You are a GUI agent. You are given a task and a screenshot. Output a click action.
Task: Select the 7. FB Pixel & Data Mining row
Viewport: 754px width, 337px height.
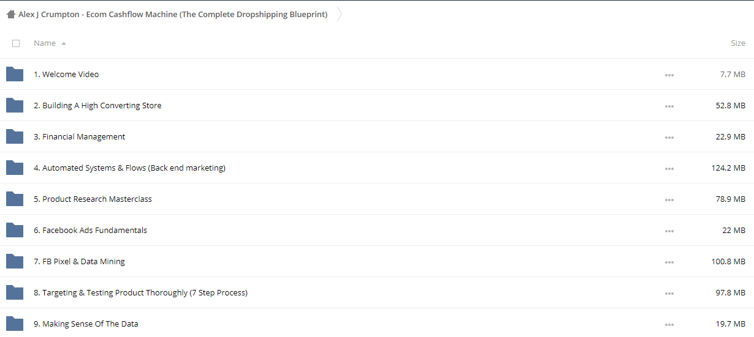pos(377,261)
